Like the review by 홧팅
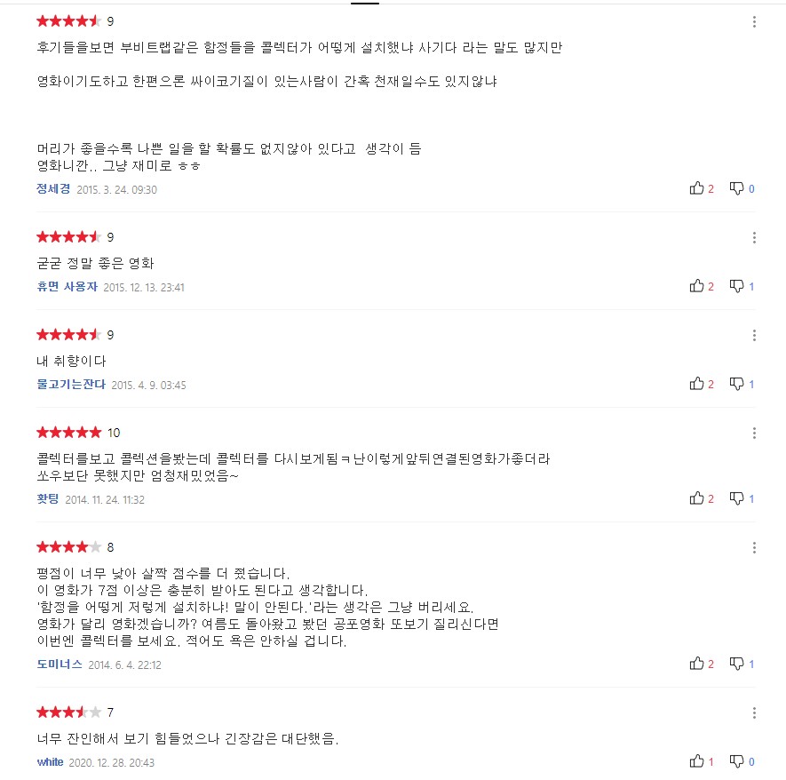The width and height of the screenshot is (786, 780). click(697, 498)
